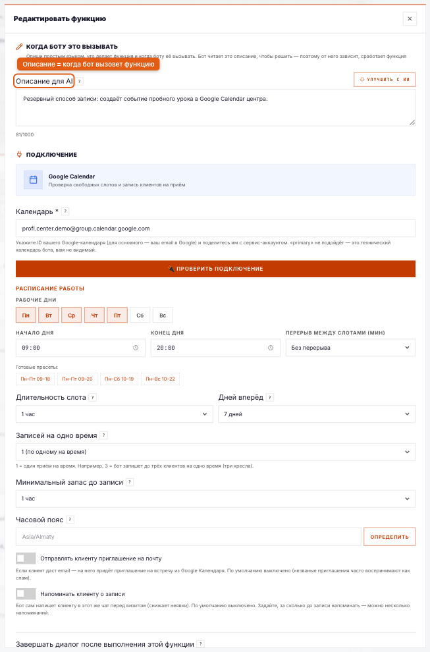Click the AI description text area
The width and height of the screenshot is (430, 652).
coord(215,108)
